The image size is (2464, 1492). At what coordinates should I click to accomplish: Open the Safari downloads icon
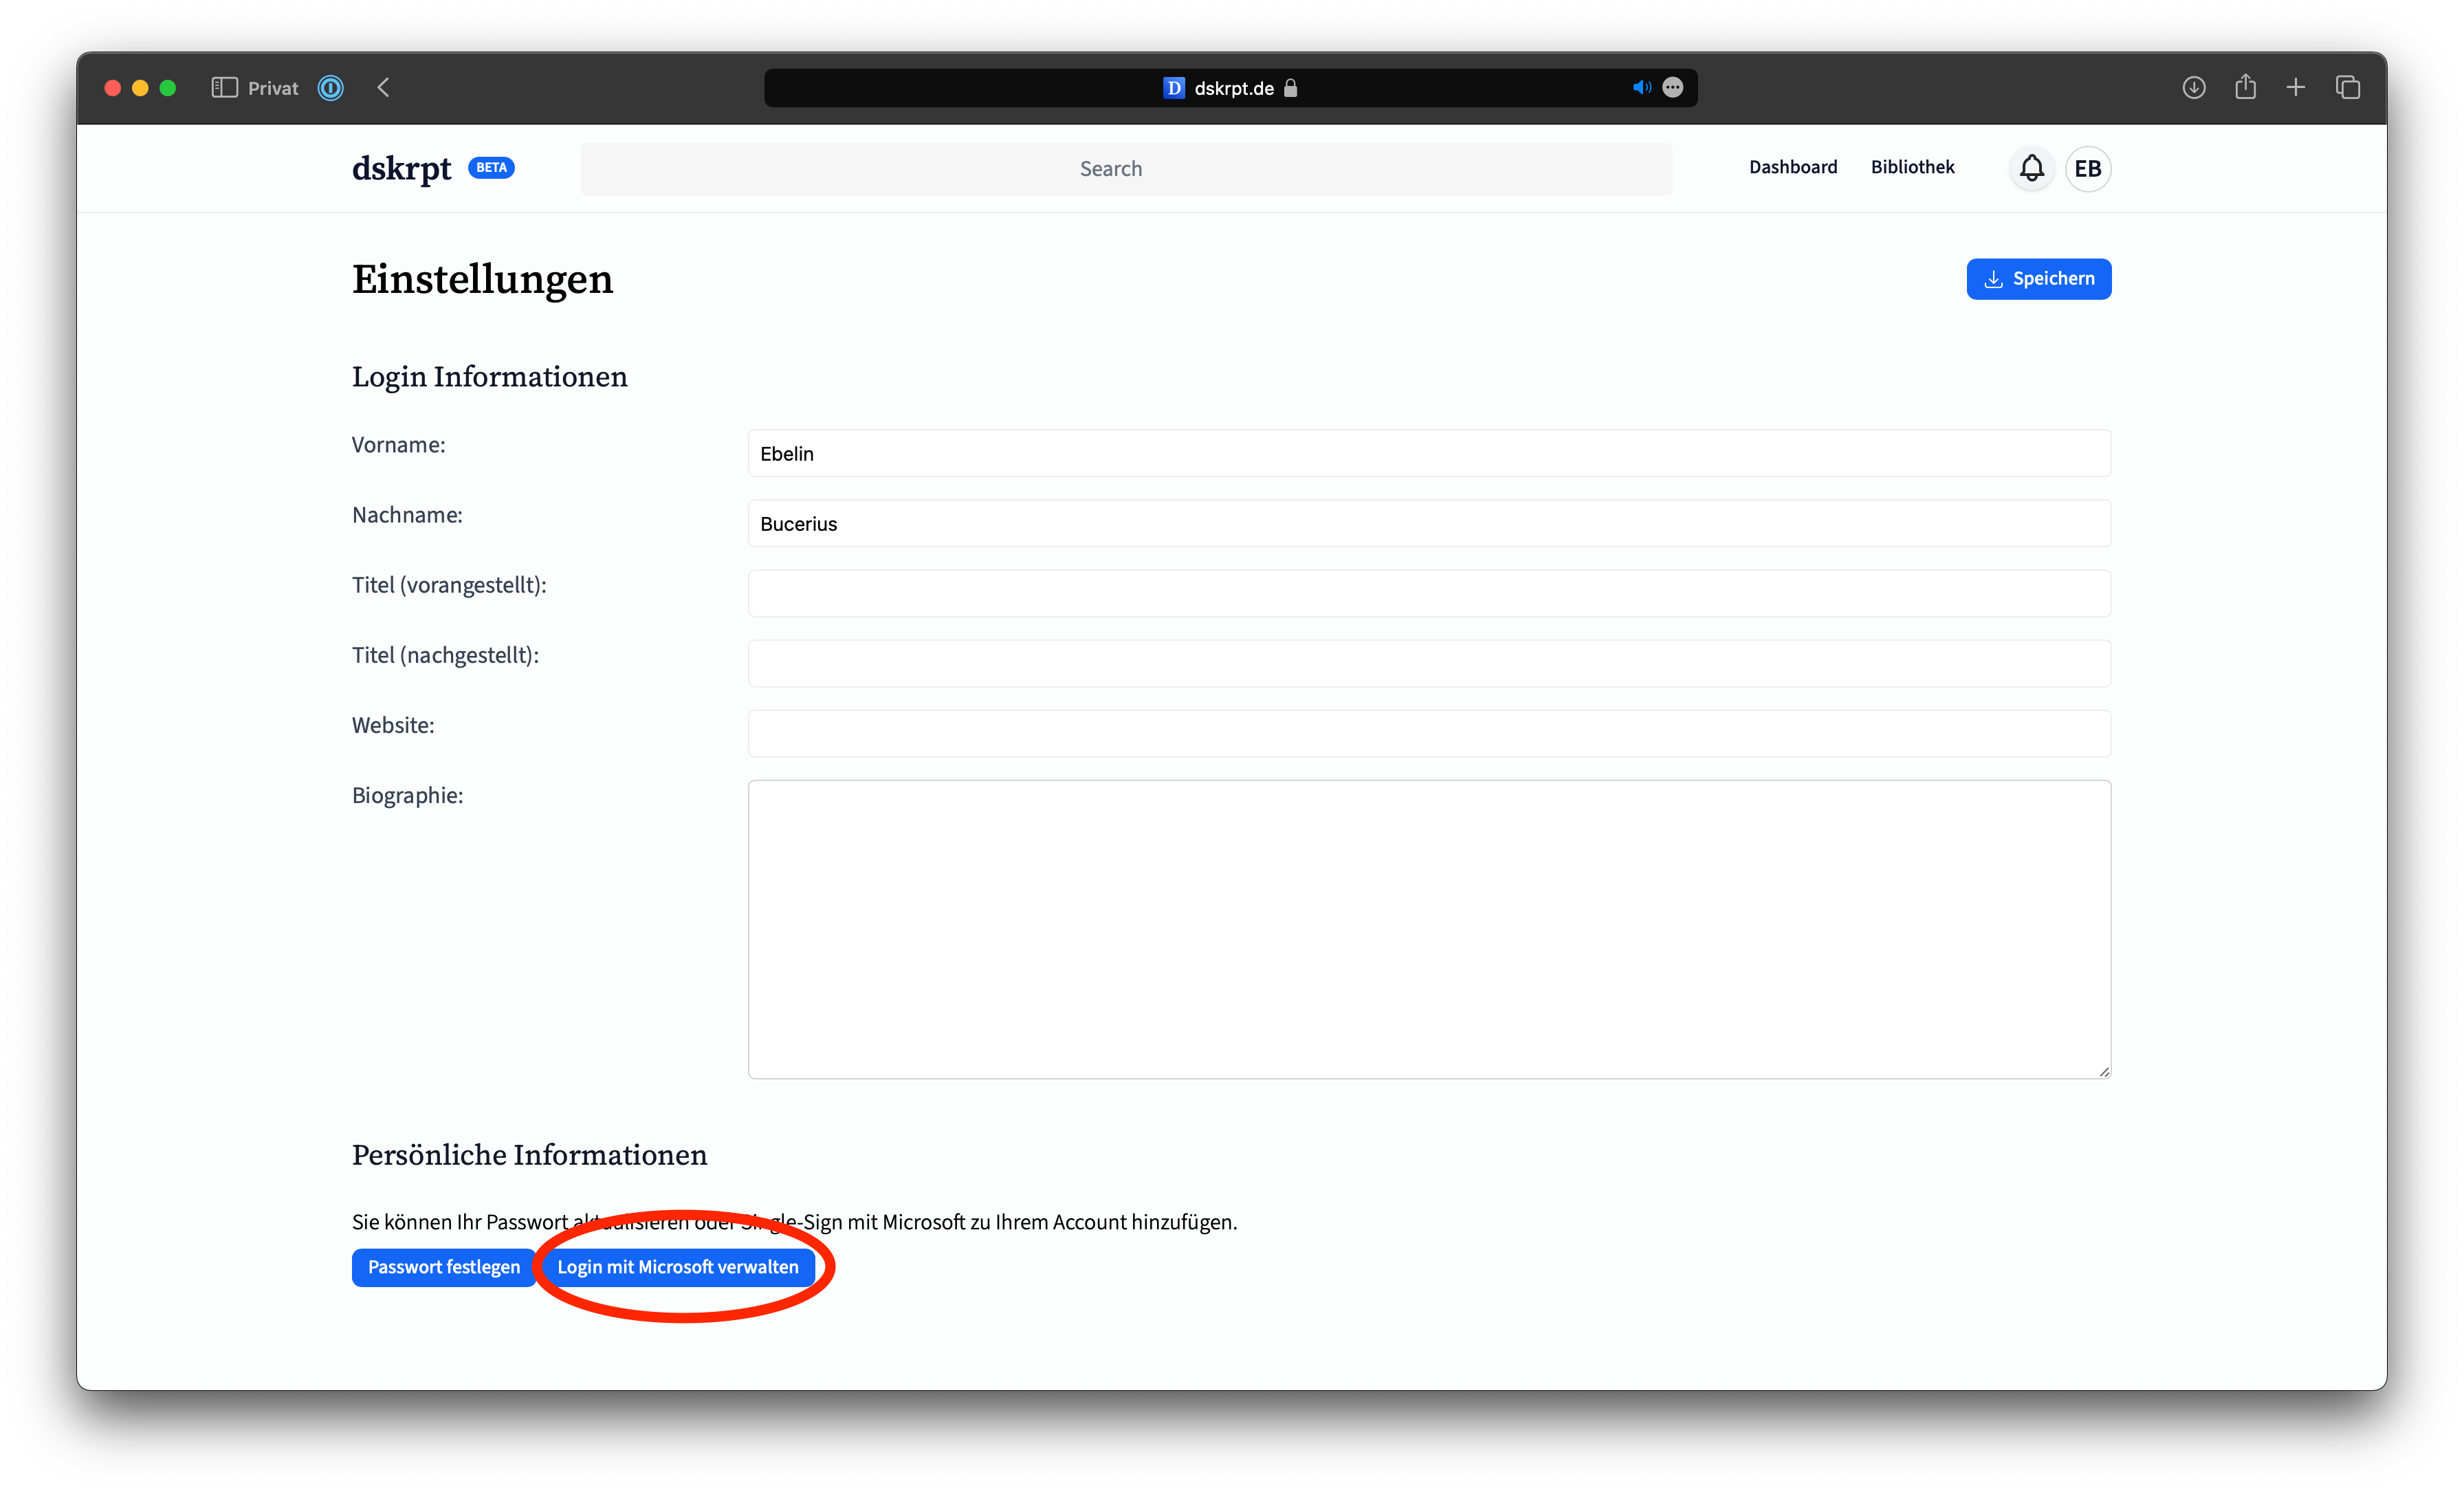pos(2193,88)
